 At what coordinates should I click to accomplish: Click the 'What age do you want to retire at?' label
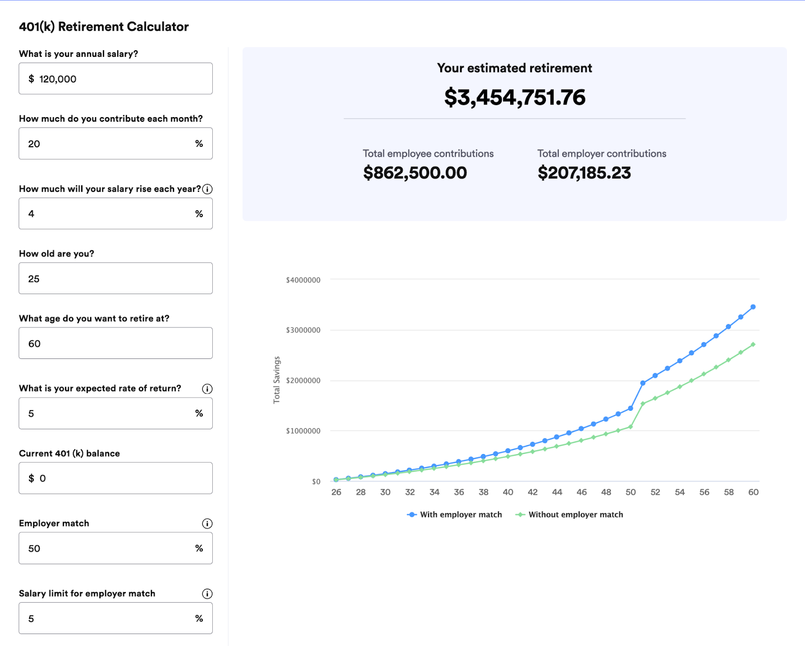point(94,319)
